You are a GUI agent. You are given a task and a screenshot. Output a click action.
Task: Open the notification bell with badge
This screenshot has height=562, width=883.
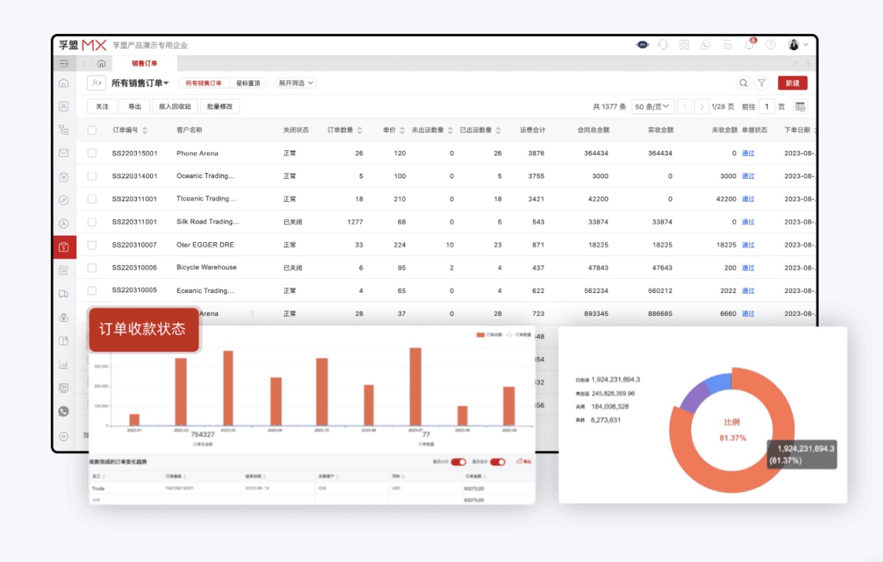pyautogui.click(x=749, y=45)
